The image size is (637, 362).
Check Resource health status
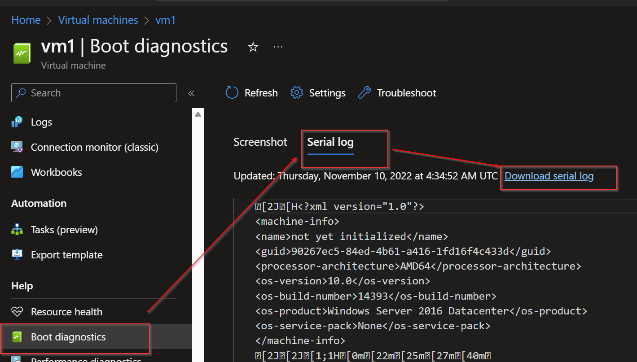(x=66, y=311)
